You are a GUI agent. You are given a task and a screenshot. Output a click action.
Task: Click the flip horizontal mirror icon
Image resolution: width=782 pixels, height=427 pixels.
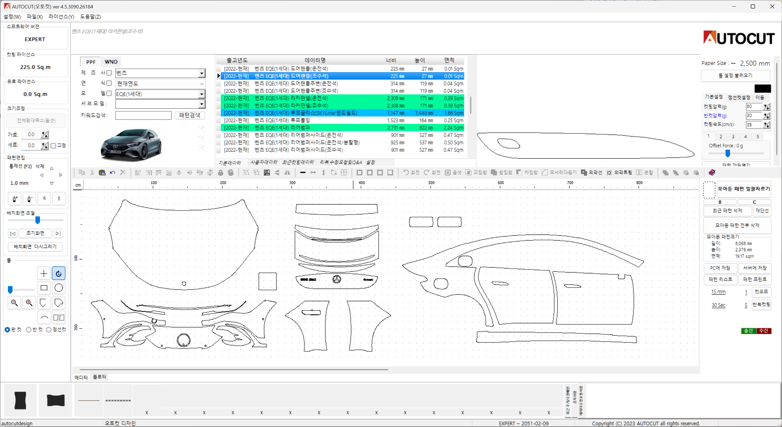(x=287, y=173)
